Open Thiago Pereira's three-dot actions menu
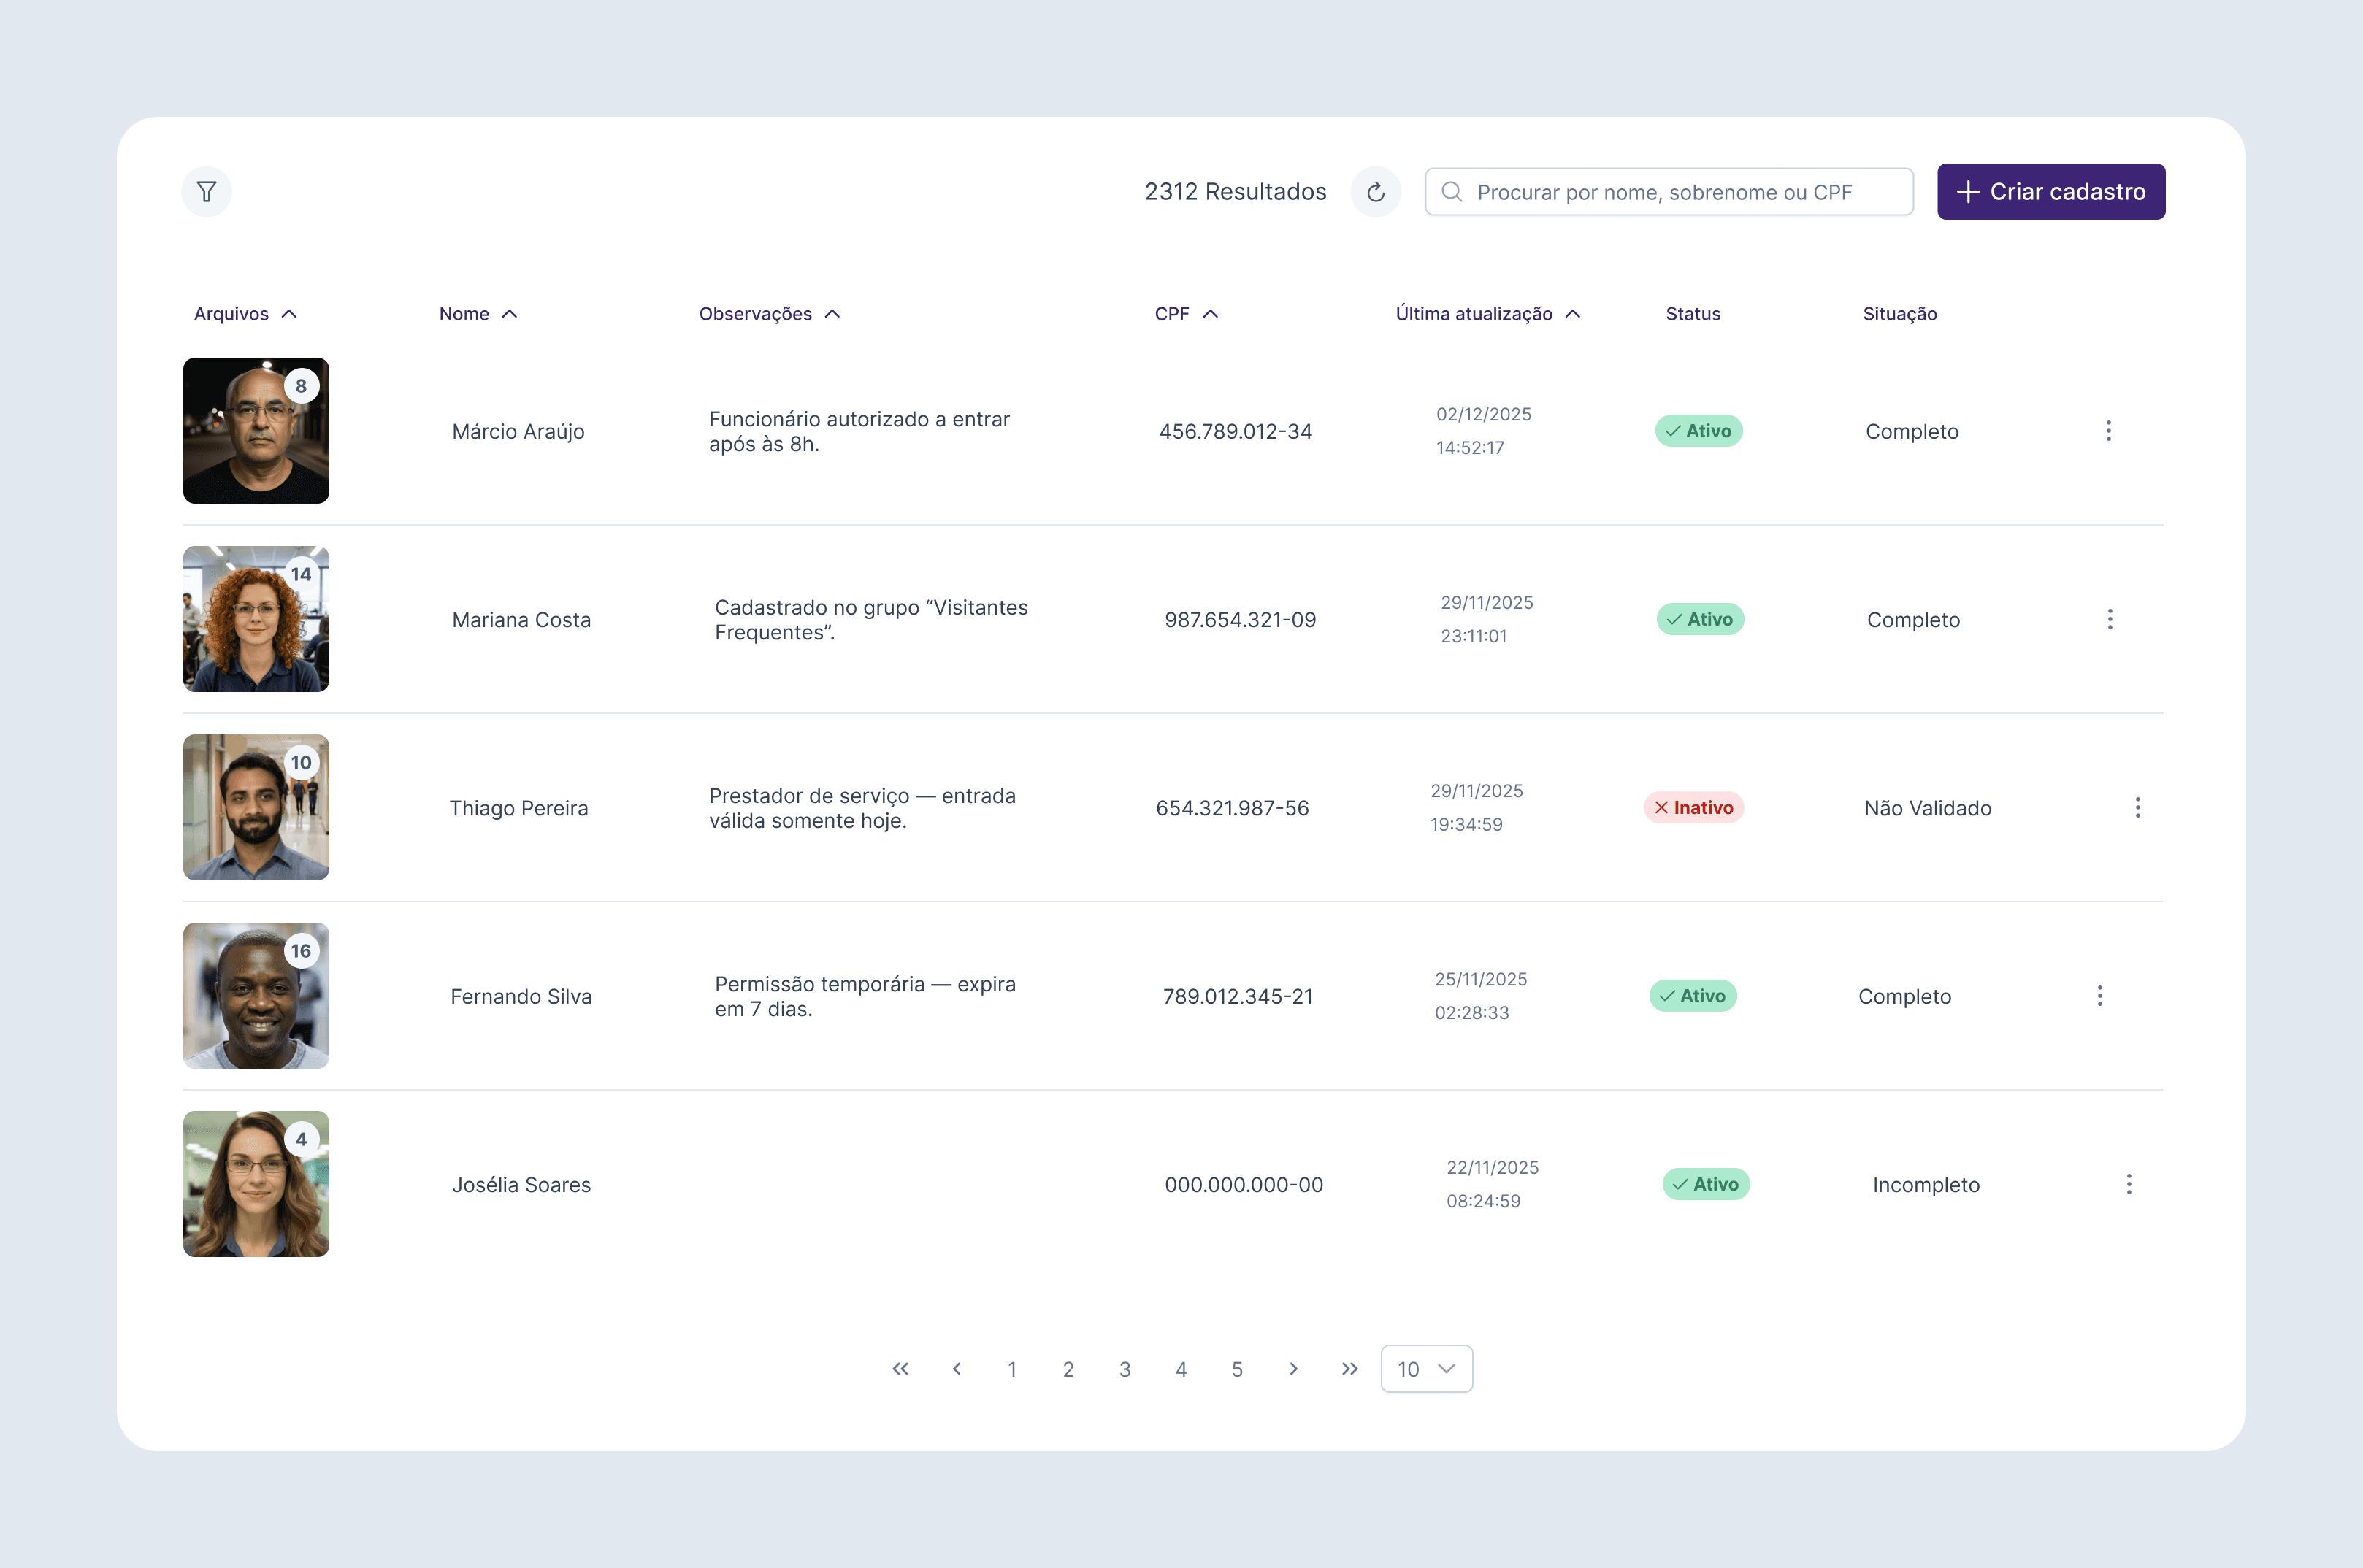2363x1568 pixels. [2137, 807]
